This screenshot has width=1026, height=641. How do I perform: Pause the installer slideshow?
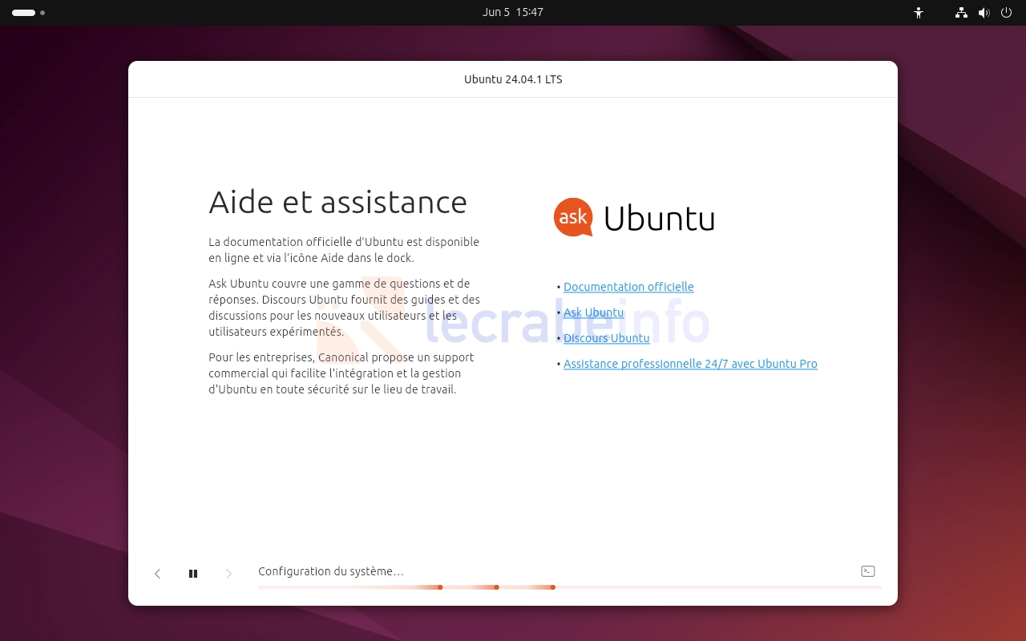(x=193, y=574)
